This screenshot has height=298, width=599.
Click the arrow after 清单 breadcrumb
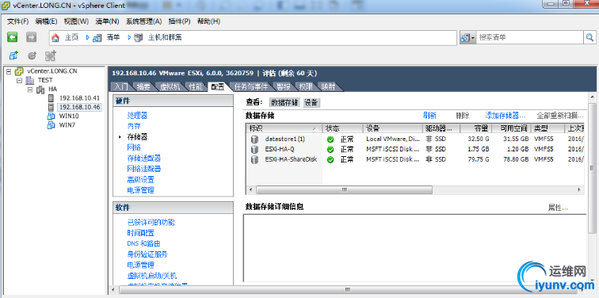(129, 37)
